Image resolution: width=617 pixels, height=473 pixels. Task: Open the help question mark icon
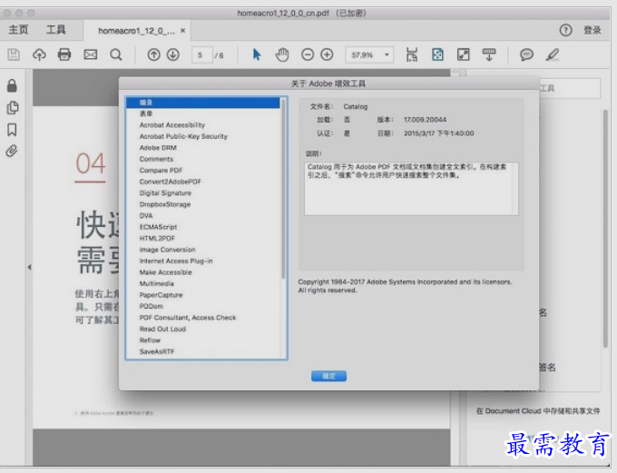click(x=565, y=30)
